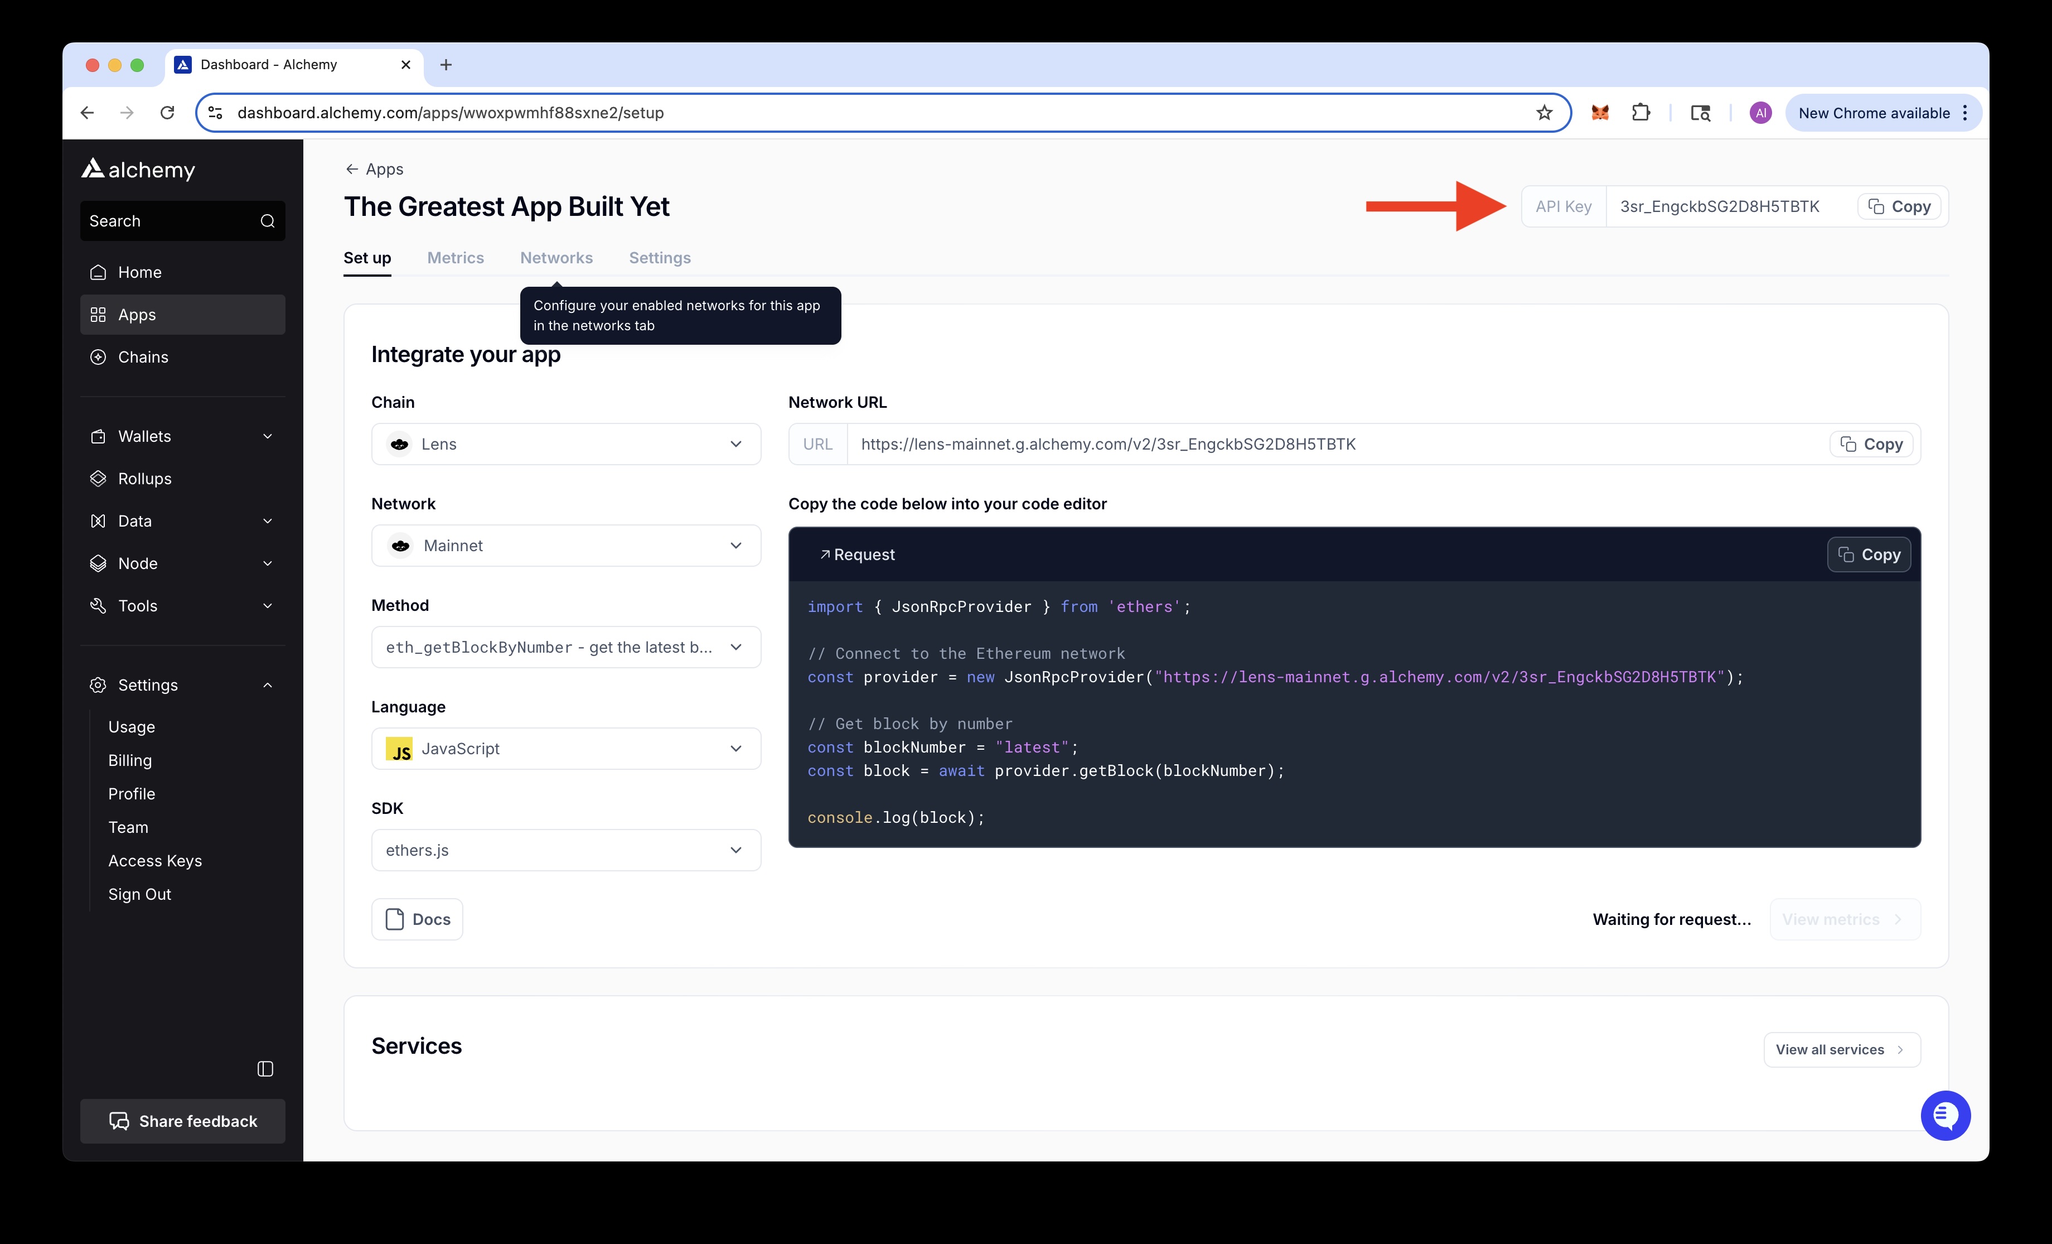Expand the Data sidebar section
The width and height of the screenshot is (2052, 1244).
(182, 521)
